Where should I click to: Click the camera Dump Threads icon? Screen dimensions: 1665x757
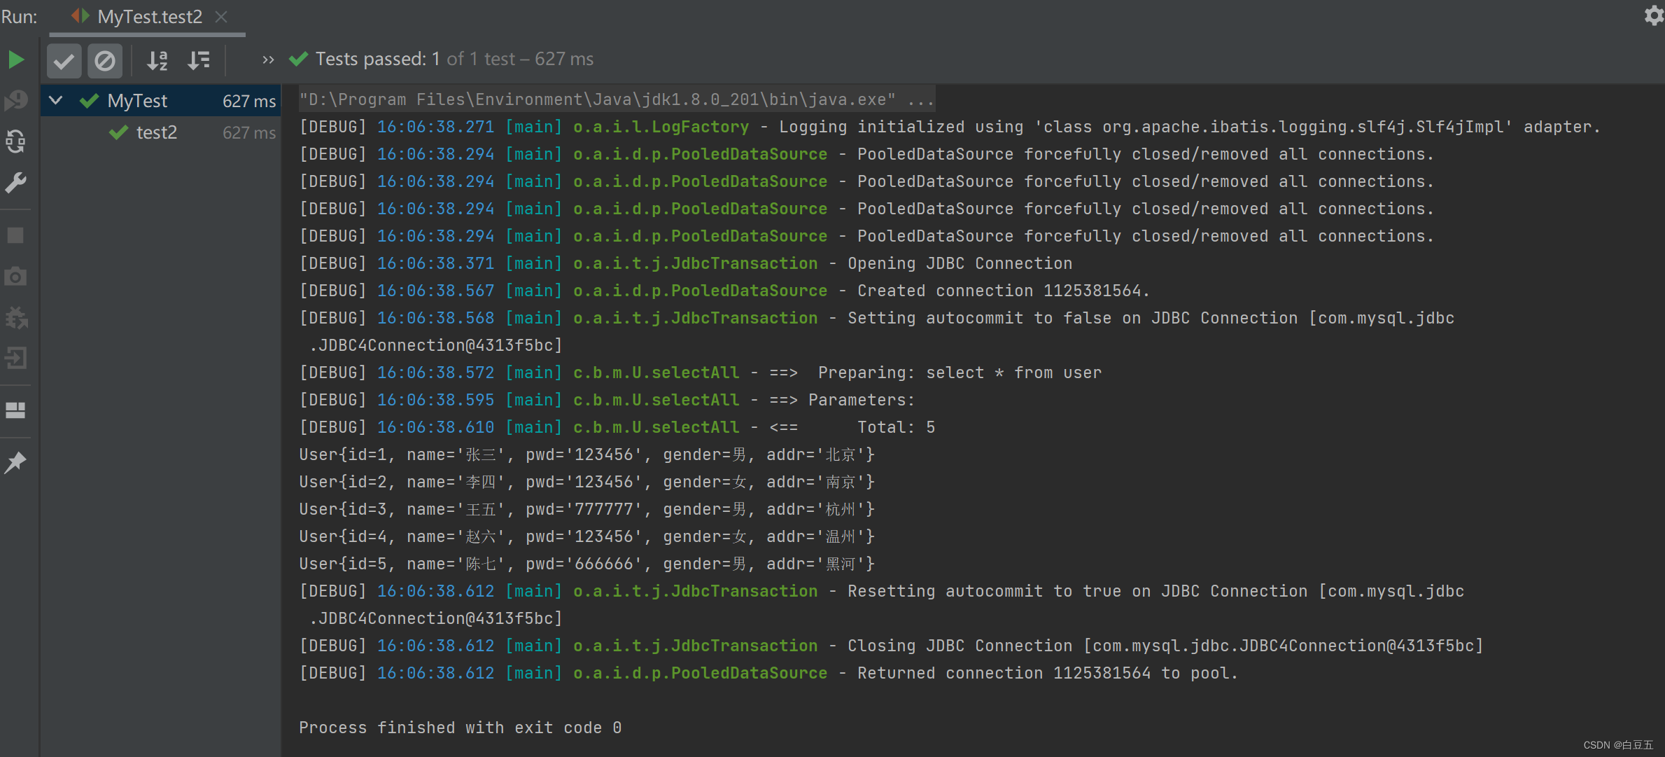pos(15,277)
